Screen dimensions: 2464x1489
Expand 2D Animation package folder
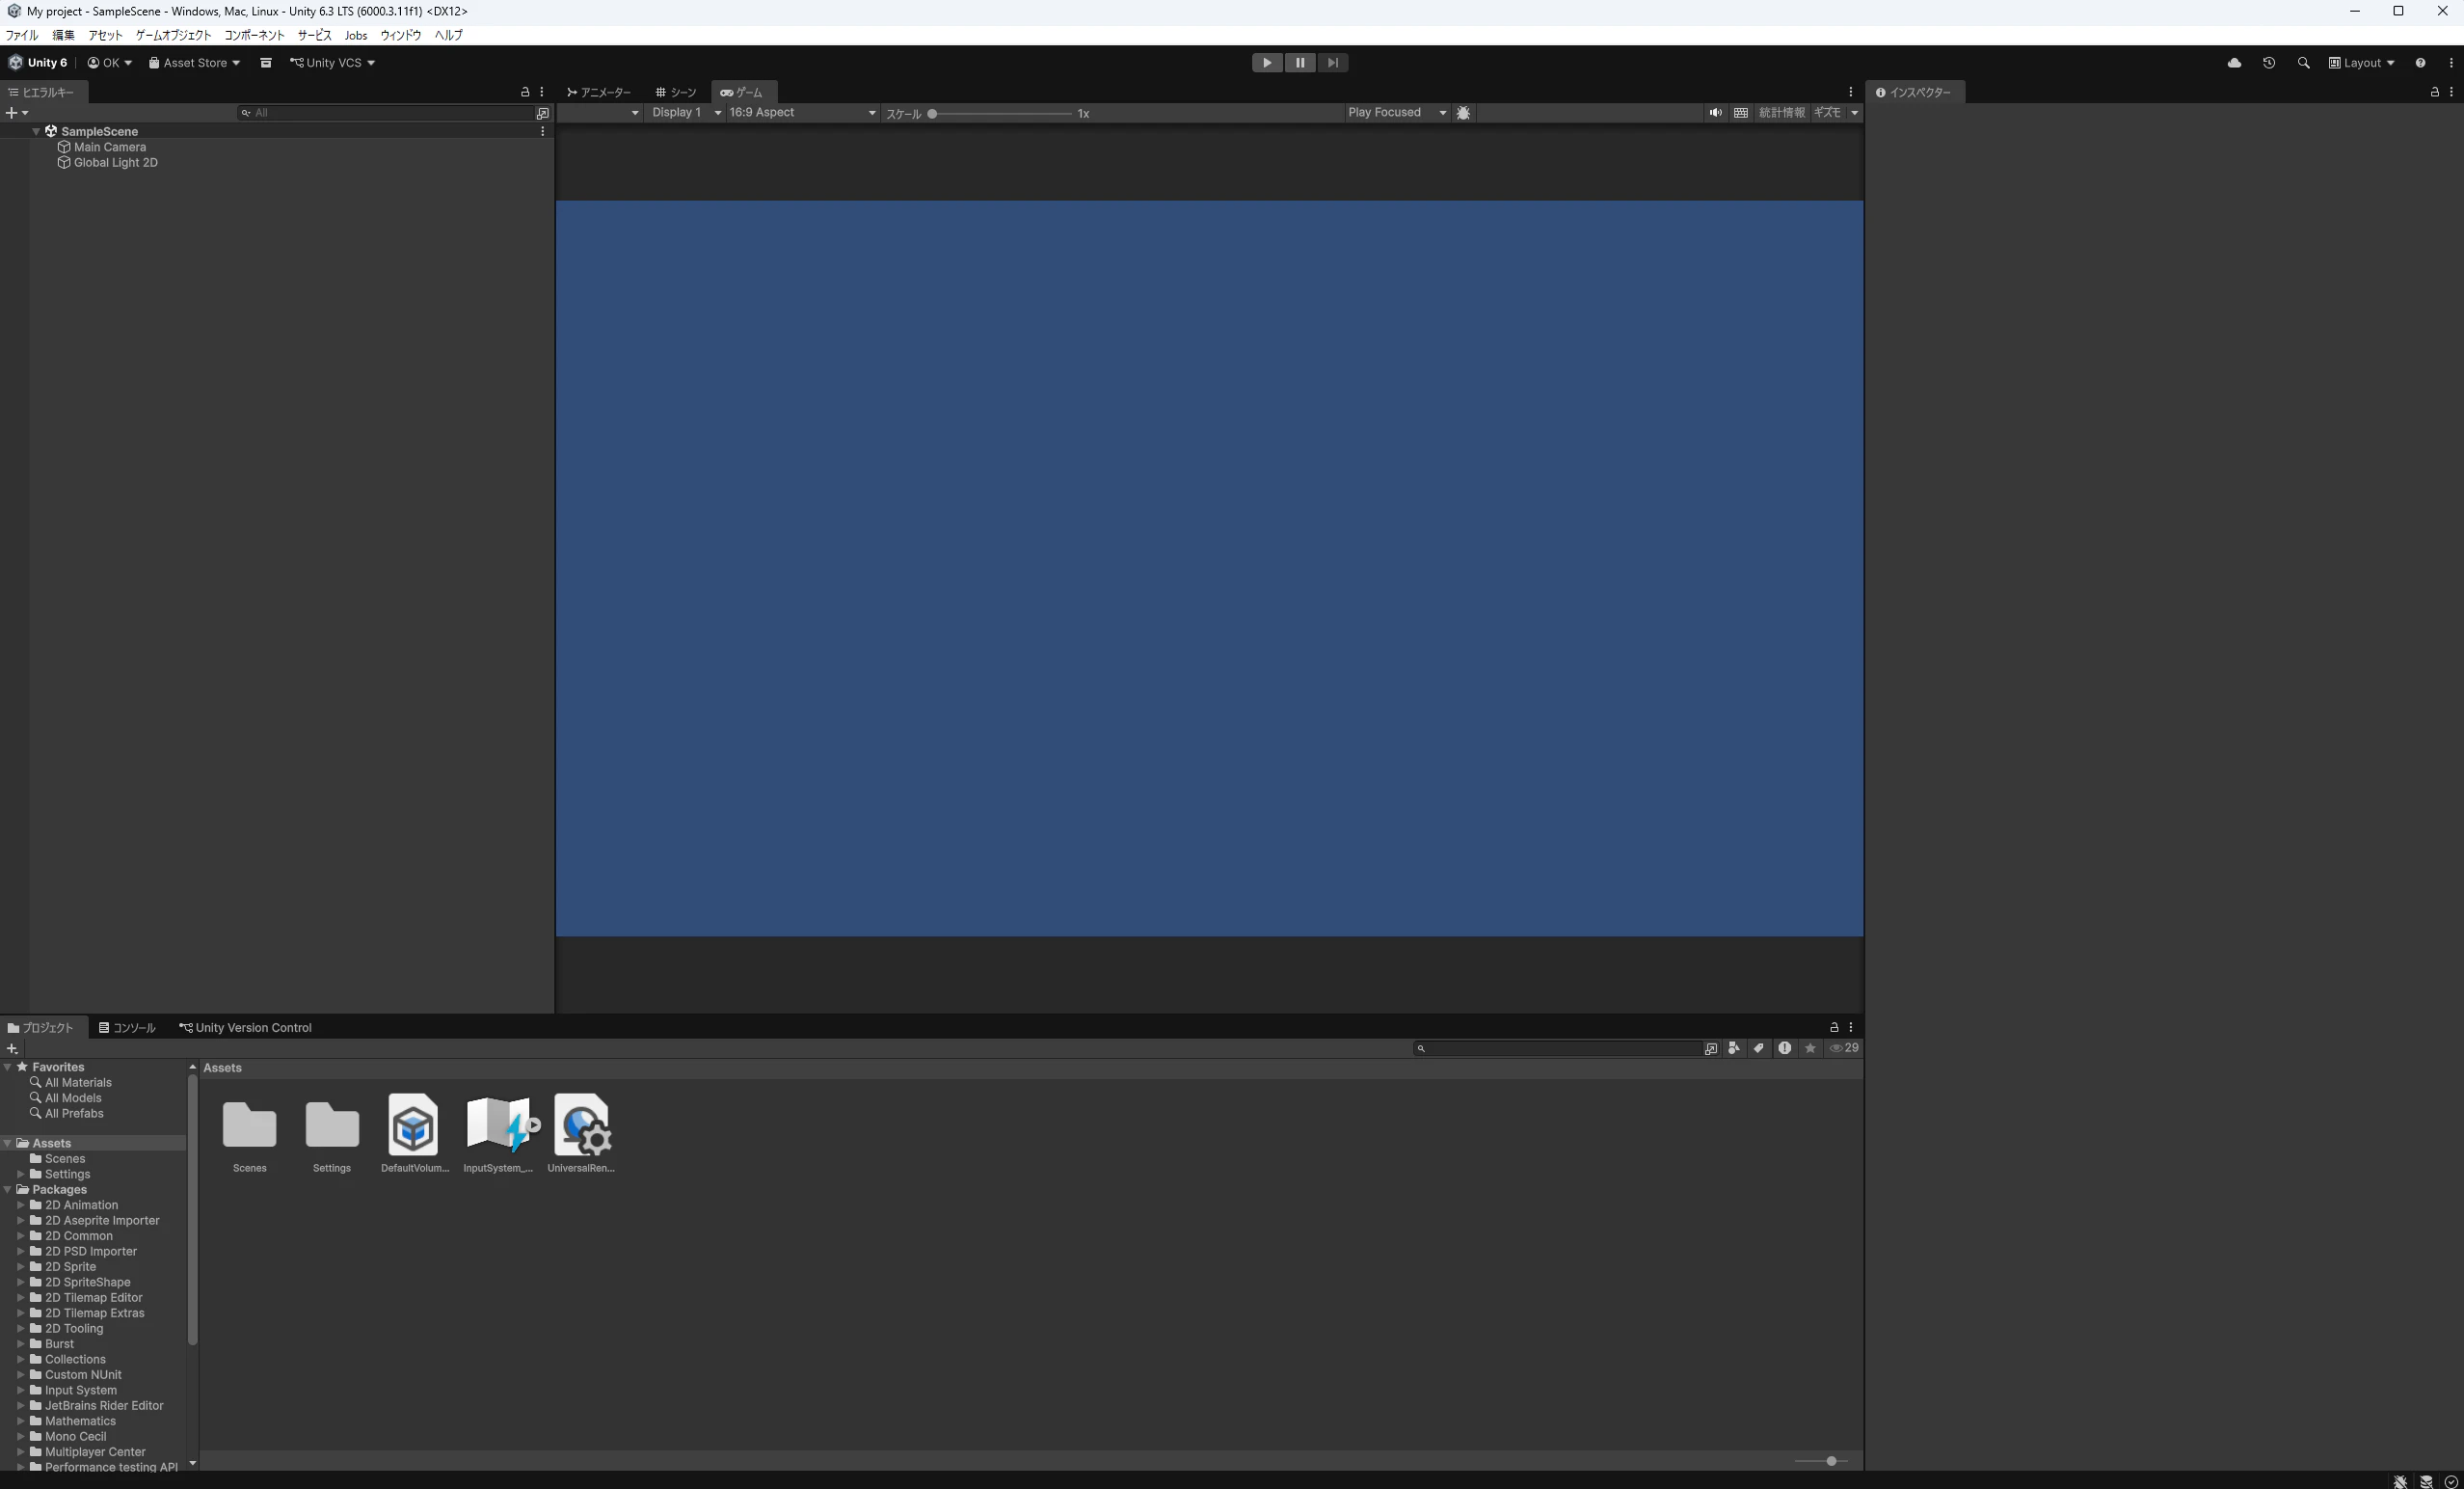tap(20, 1205)
